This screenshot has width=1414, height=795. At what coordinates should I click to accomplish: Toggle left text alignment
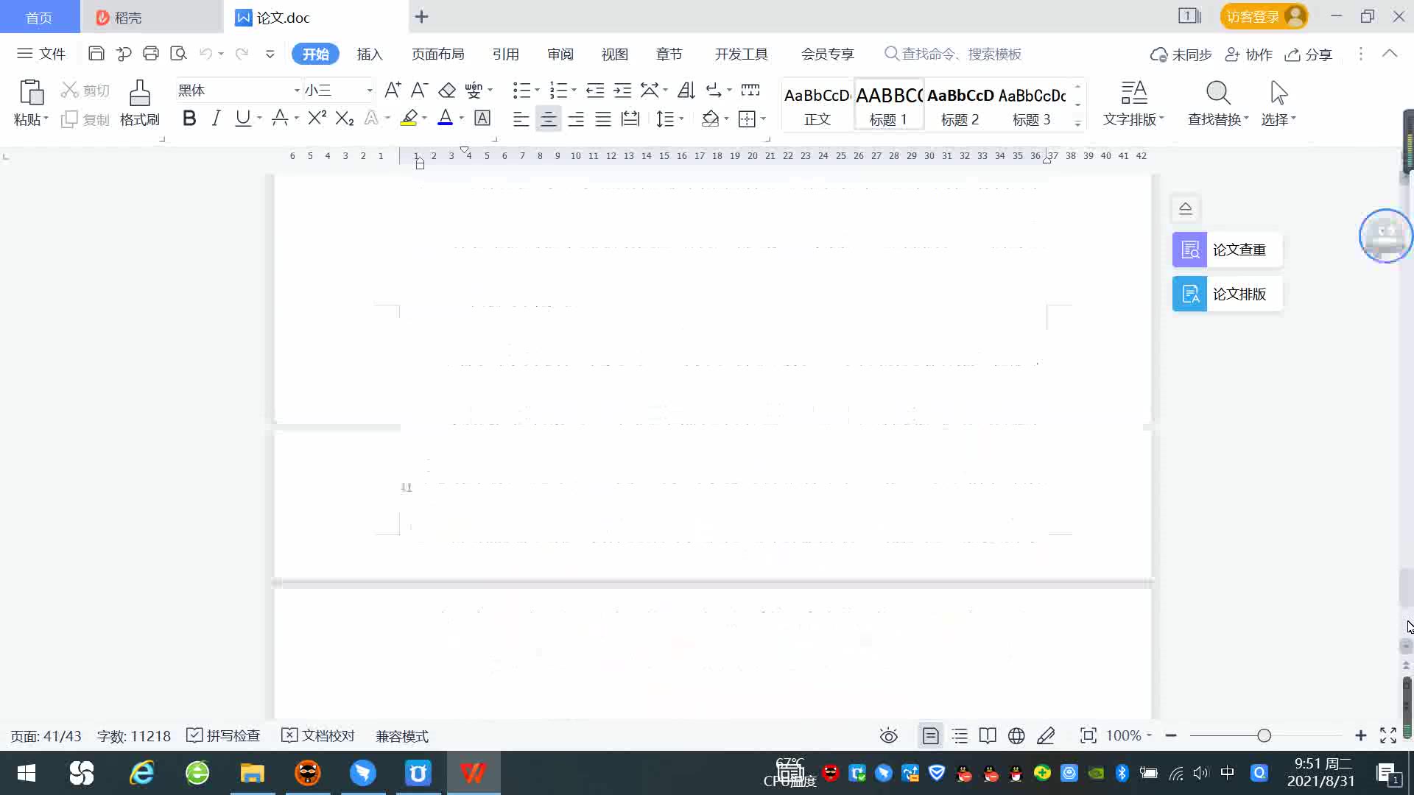coord(521,118)
